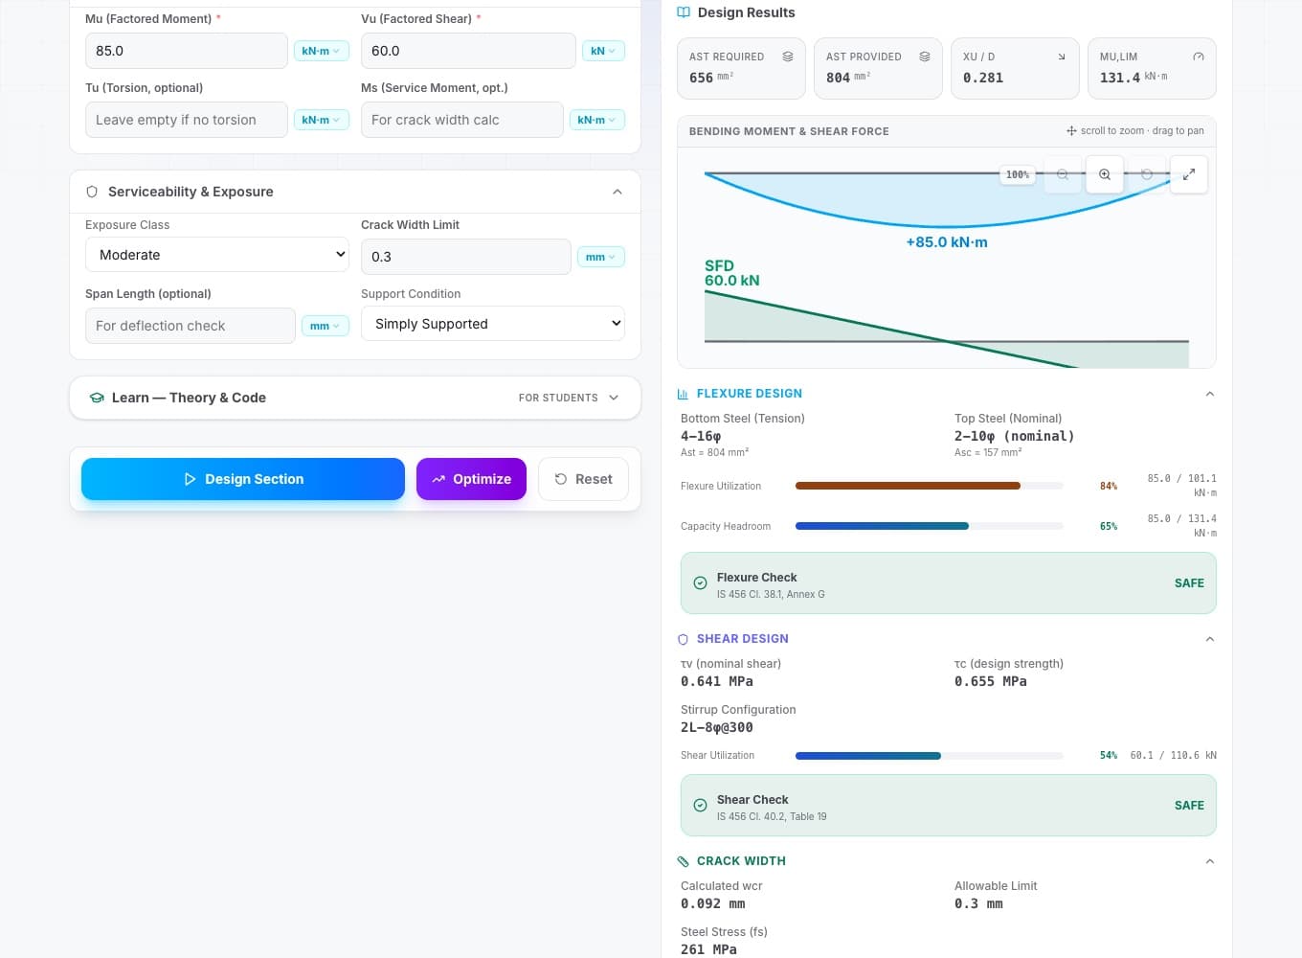Click the 2L-8φ@300 stirrup configuration value
Image resolution: width=1302 pixels, height=958 pixels.
click(717, 727)
